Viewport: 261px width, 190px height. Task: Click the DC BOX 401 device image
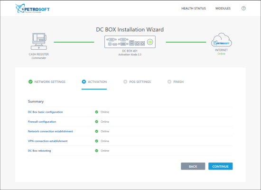pyautogui.click(x=130, y=42)
